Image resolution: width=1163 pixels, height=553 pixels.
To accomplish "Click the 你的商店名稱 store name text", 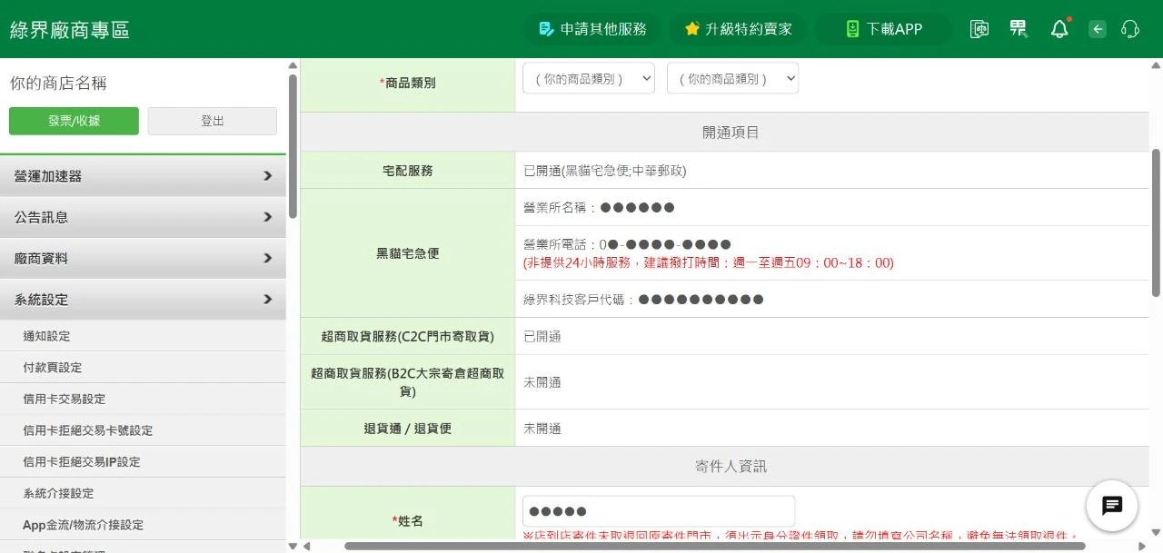I will 58,83.
